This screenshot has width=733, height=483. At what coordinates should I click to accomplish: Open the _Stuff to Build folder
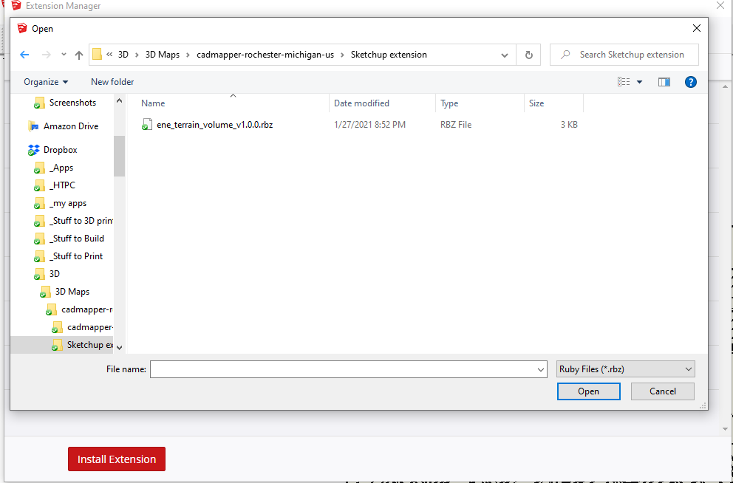(x=77, y=239)
